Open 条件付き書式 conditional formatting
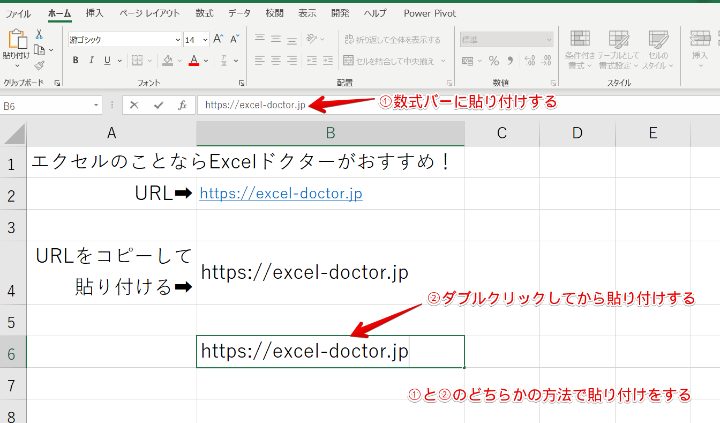The height and width of the screenshot is (423, 720). [x=580, y=50]
